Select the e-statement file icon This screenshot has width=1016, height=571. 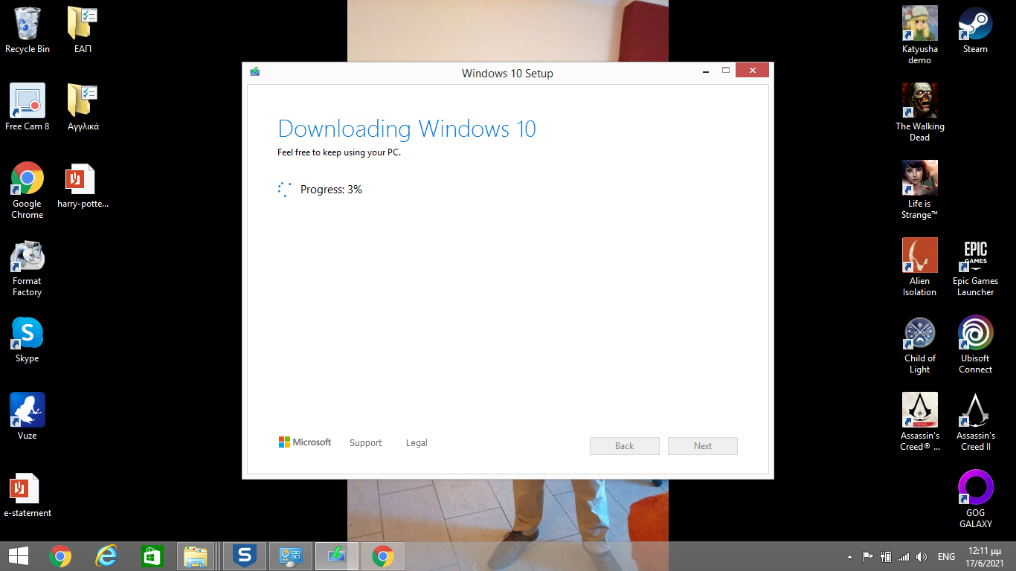click(28, 494)
